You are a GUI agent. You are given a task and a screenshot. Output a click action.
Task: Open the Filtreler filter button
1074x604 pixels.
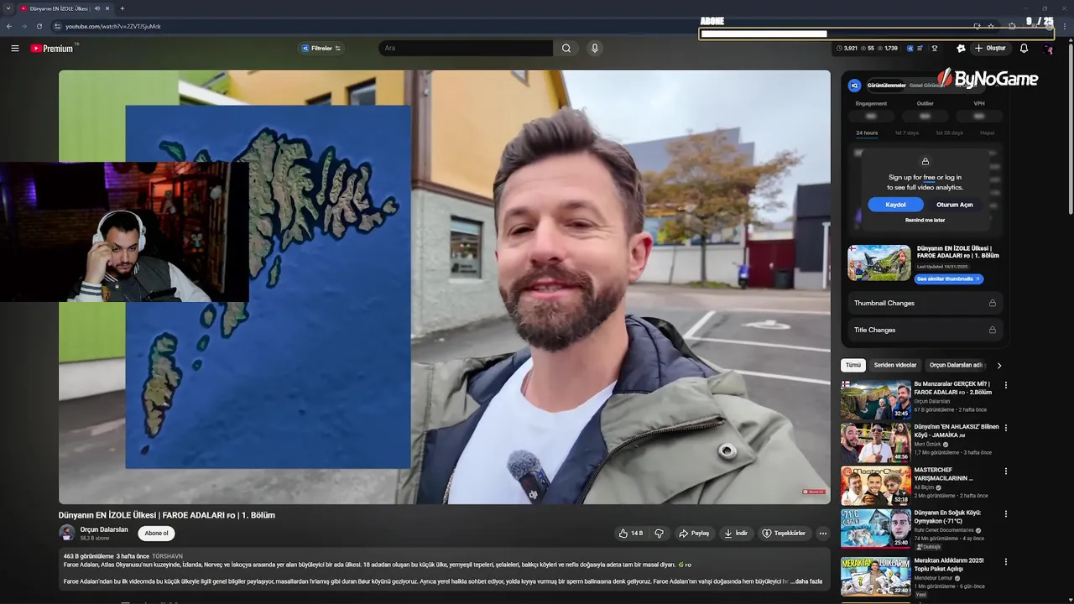point(321,48)
